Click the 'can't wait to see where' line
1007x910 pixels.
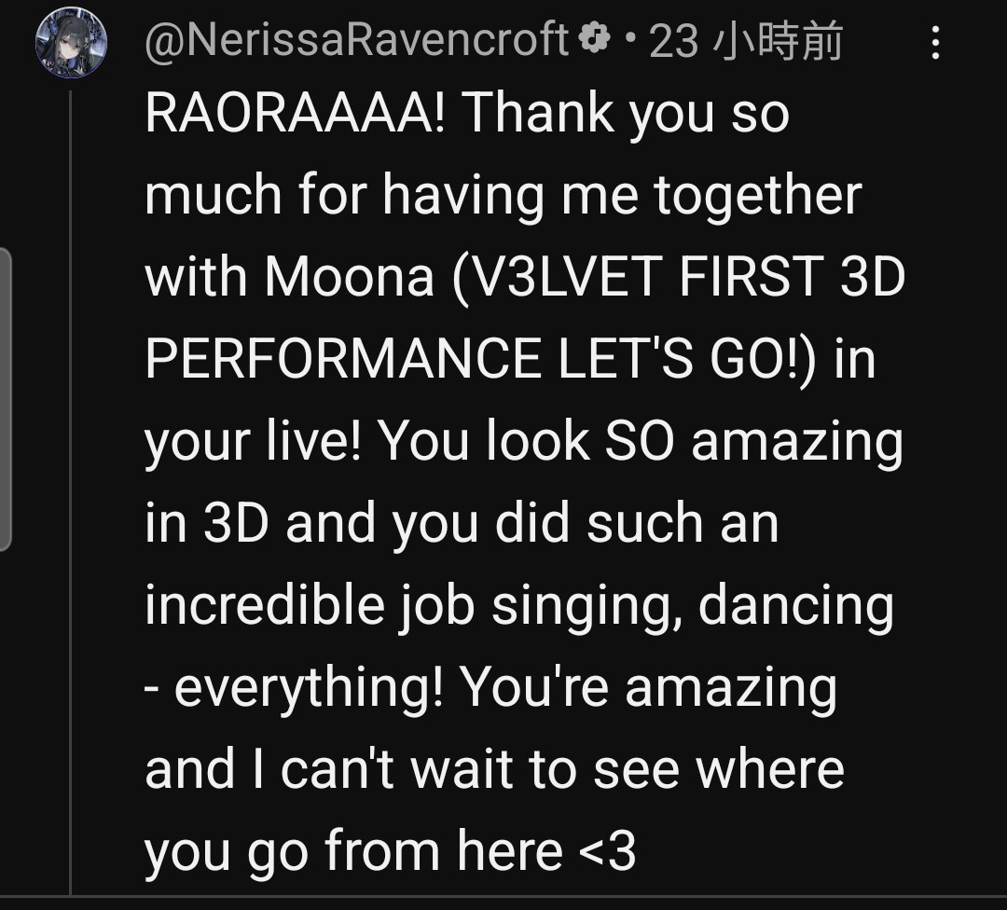click(x=562, y=769)
